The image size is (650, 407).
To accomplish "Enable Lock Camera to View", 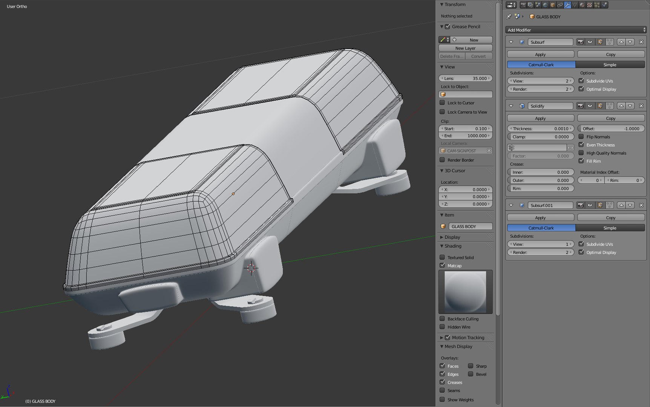I will pyautogui.click(x=442, y=112).
